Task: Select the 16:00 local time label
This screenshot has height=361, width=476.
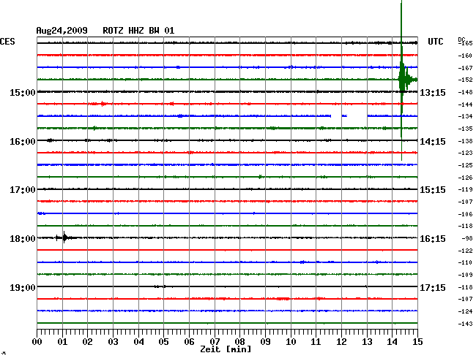Action: click(x=23, y=142)
